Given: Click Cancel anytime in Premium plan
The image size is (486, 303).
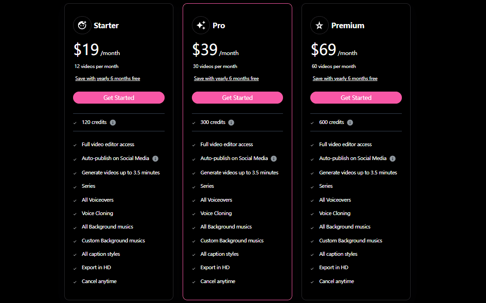Looking at the screenshot, I should [x=336, y=281].
